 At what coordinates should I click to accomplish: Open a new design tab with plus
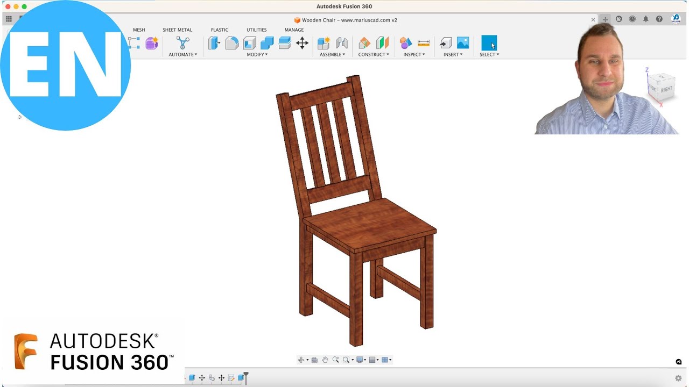606,19
